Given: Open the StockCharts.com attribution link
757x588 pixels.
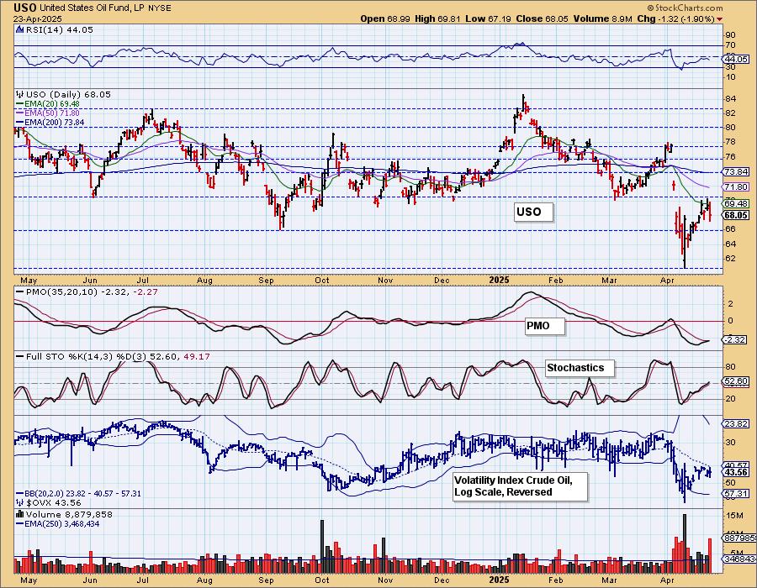Looking at the screenshot, I should click(685, 8).
